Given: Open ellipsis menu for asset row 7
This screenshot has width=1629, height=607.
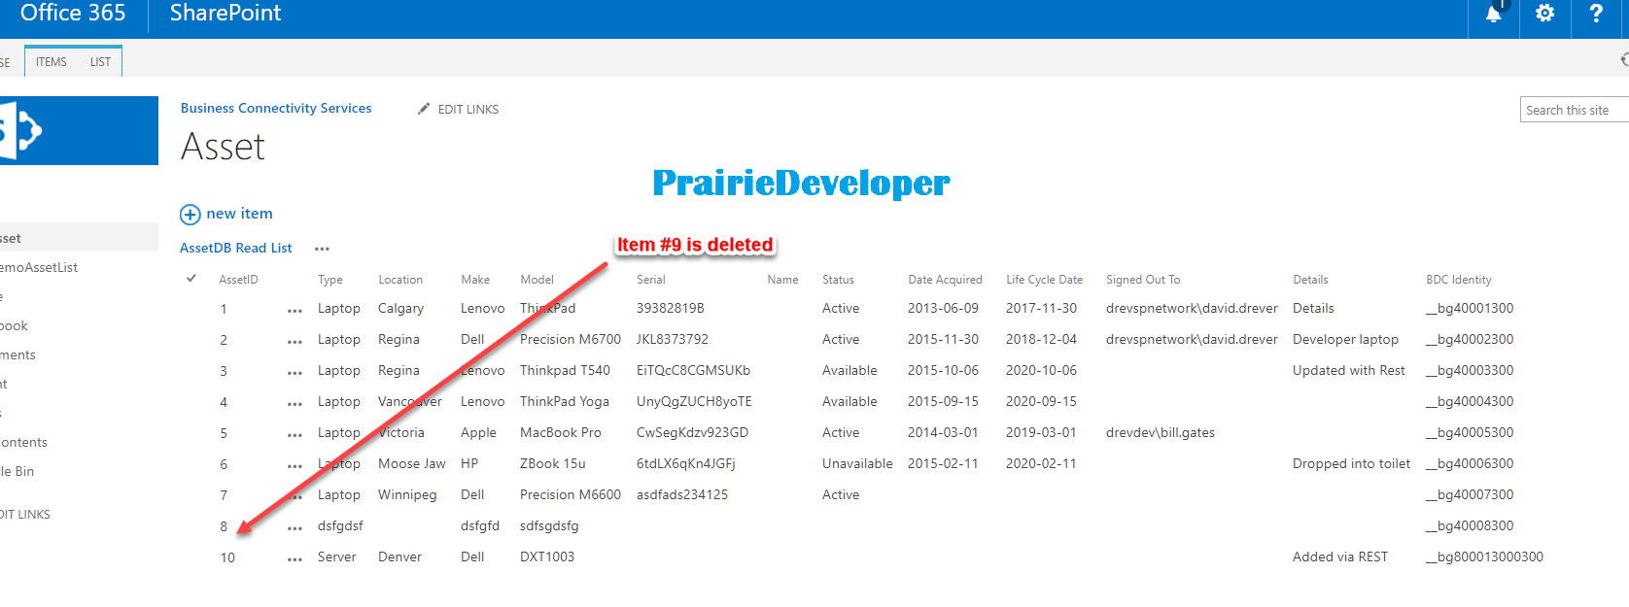Looking at the screenshot, I should pos(295,497).
